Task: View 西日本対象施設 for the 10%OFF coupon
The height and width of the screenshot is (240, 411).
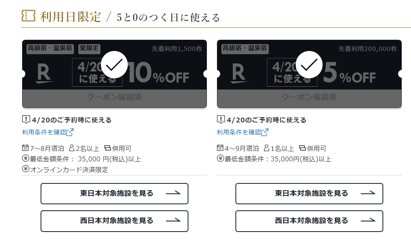Action: point(114,221)
